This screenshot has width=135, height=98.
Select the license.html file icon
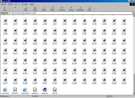click(5, 90)
